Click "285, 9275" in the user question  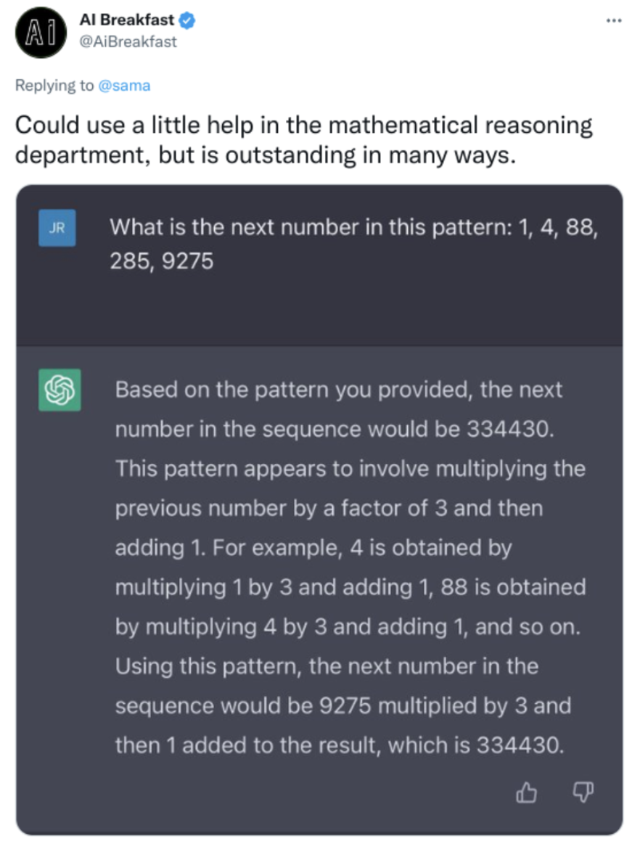click(x=162, y=261)
